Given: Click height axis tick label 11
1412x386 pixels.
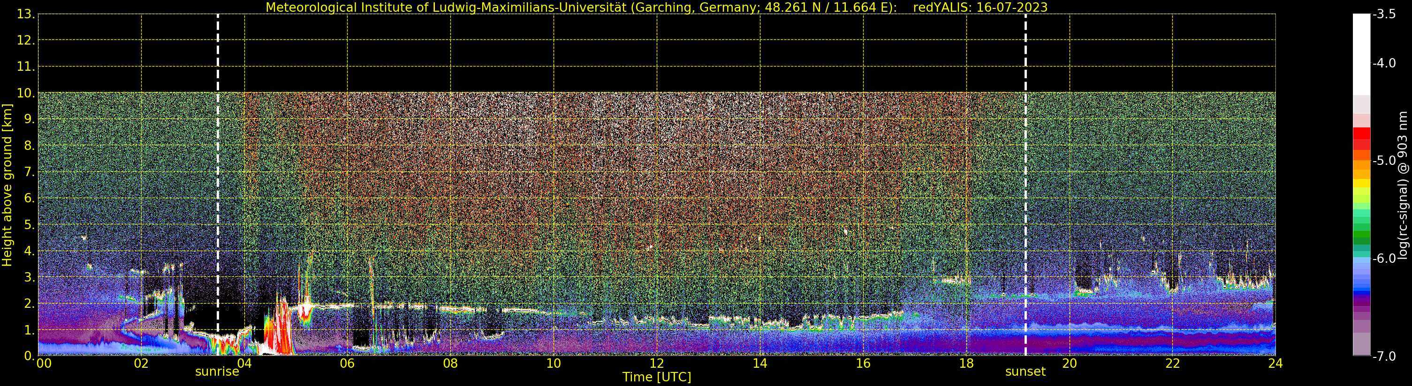Looking at the screenshot, I should [25, 67].
